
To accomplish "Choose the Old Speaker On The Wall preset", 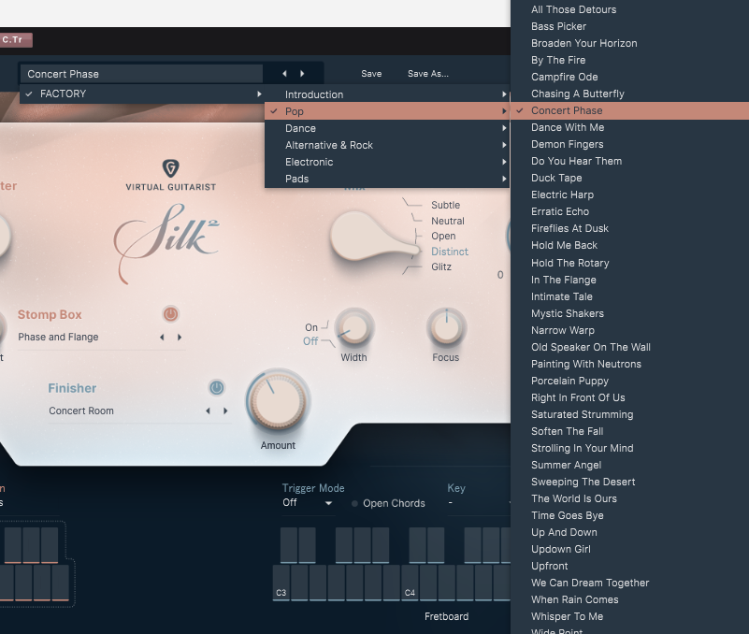I will click(629, 347).
